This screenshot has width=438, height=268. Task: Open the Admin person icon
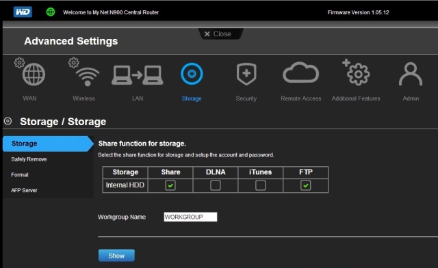[411, 74]
